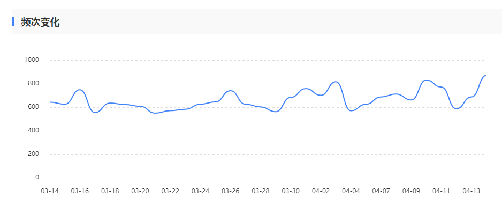
Task: Select the 0 y-axis label
Action: click(x=37, y=177)
